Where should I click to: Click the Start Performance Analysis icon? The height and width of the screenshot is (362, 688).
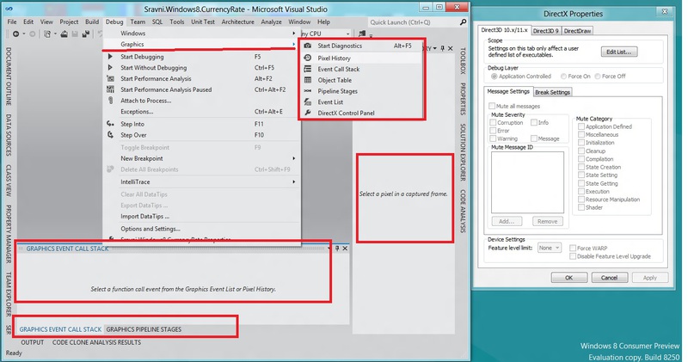[110, 78]
